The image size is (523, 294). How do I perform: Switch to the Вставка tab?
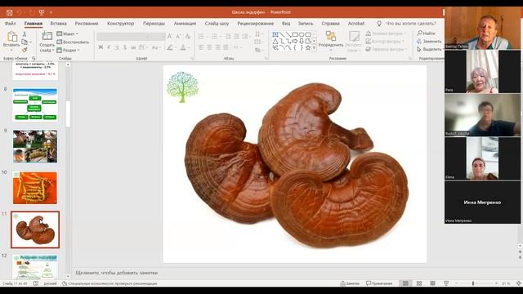pyautogui.click(x=58, y=24)
